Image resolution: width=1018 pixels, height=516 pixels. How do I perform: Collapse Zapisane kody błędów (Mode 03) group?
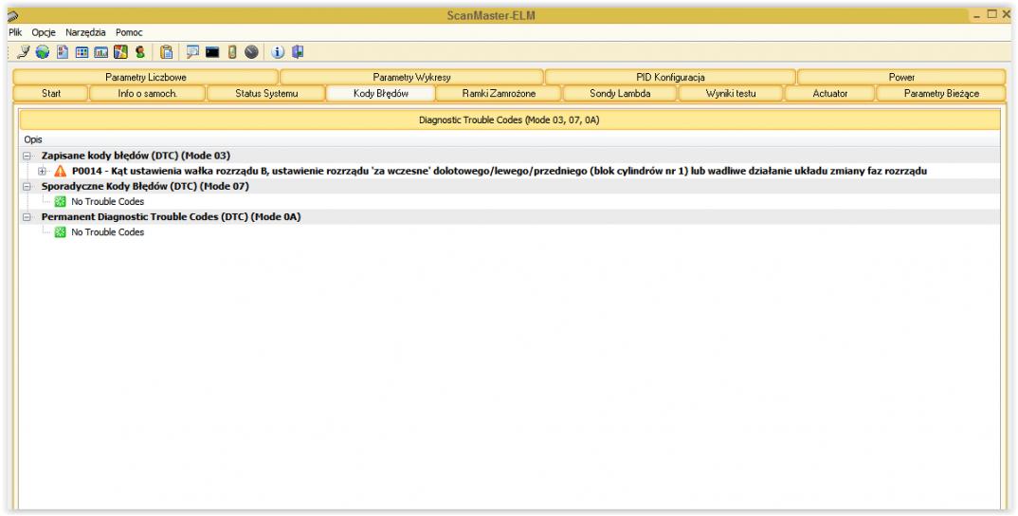27,156
